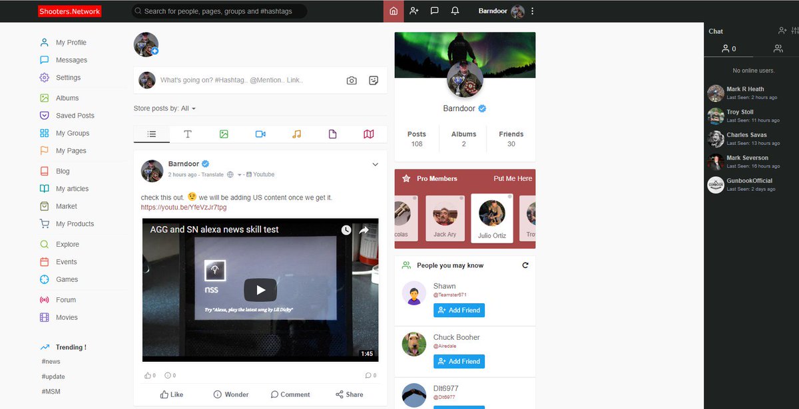Click Translate on Barndoor's post
The image size is (799, 409).
tap(212, 174)
